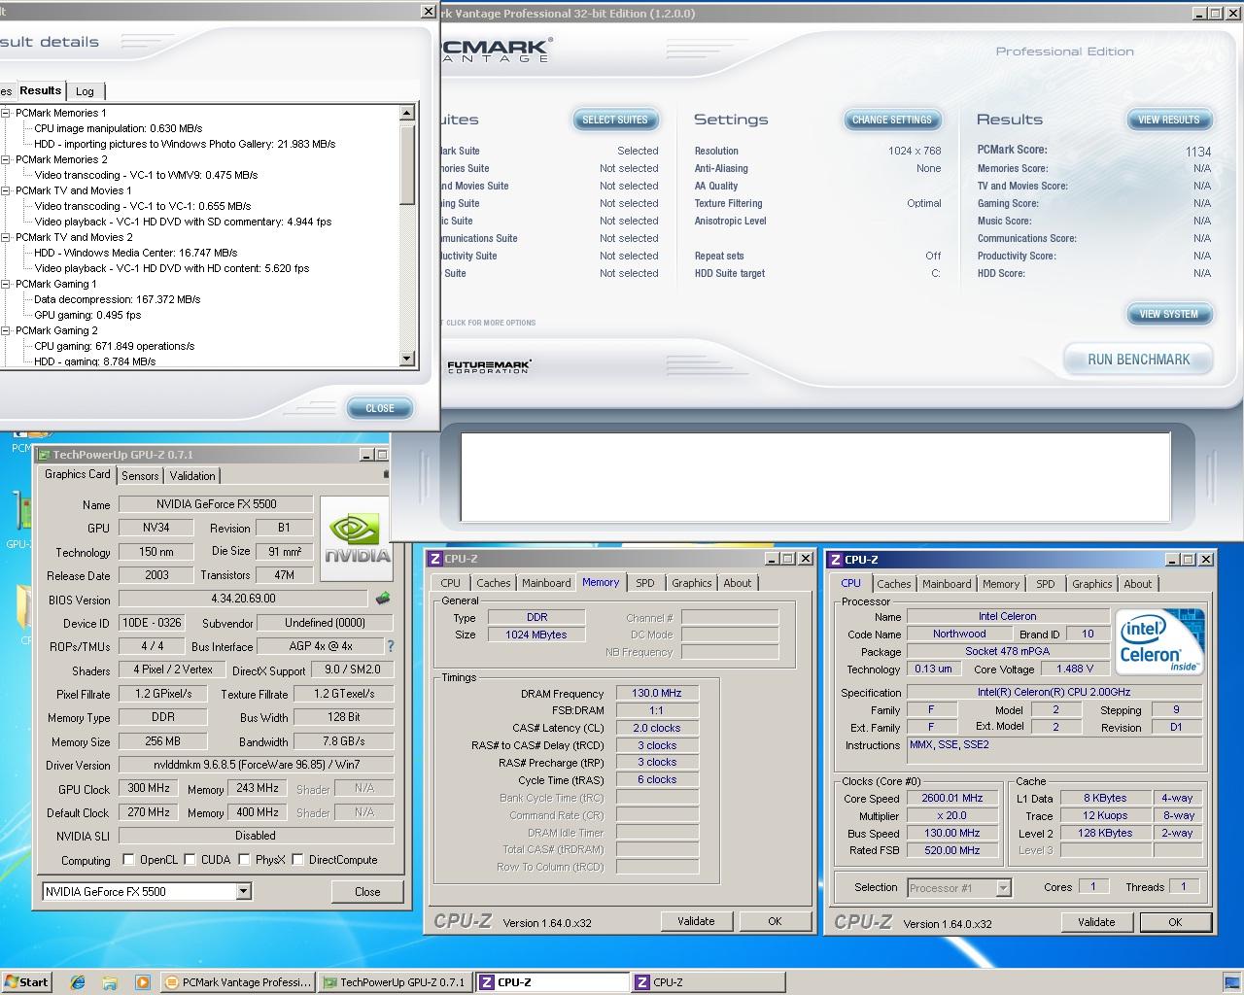1244x995 pixels.
Task: Open Windows Explorer folder icon in taskbar
Action: (x=110, y=982)
